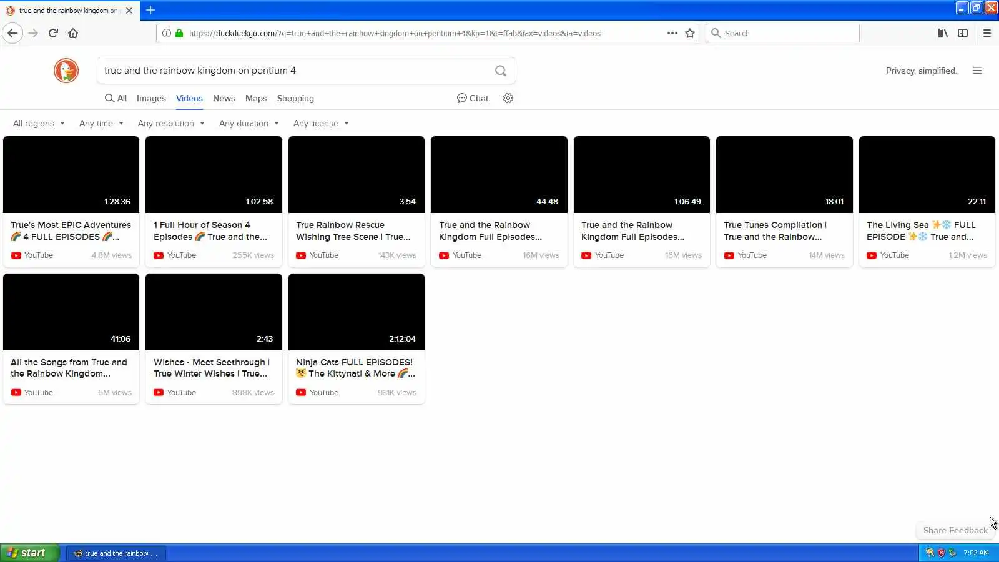This screenshot has height=562, width=999.
Task: Click the Firefox address bar URL
Action: [395, 33]
